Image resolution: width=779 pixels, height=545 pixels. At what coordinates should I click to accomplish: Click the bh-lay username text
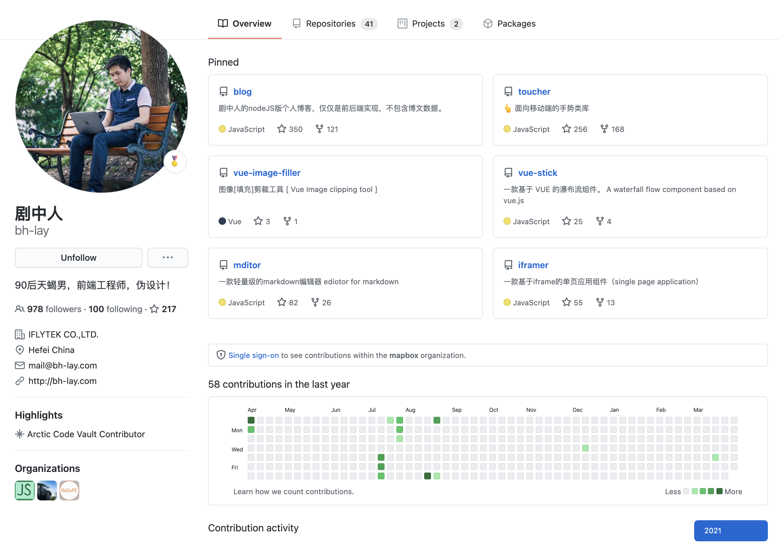tap(32, 230)
